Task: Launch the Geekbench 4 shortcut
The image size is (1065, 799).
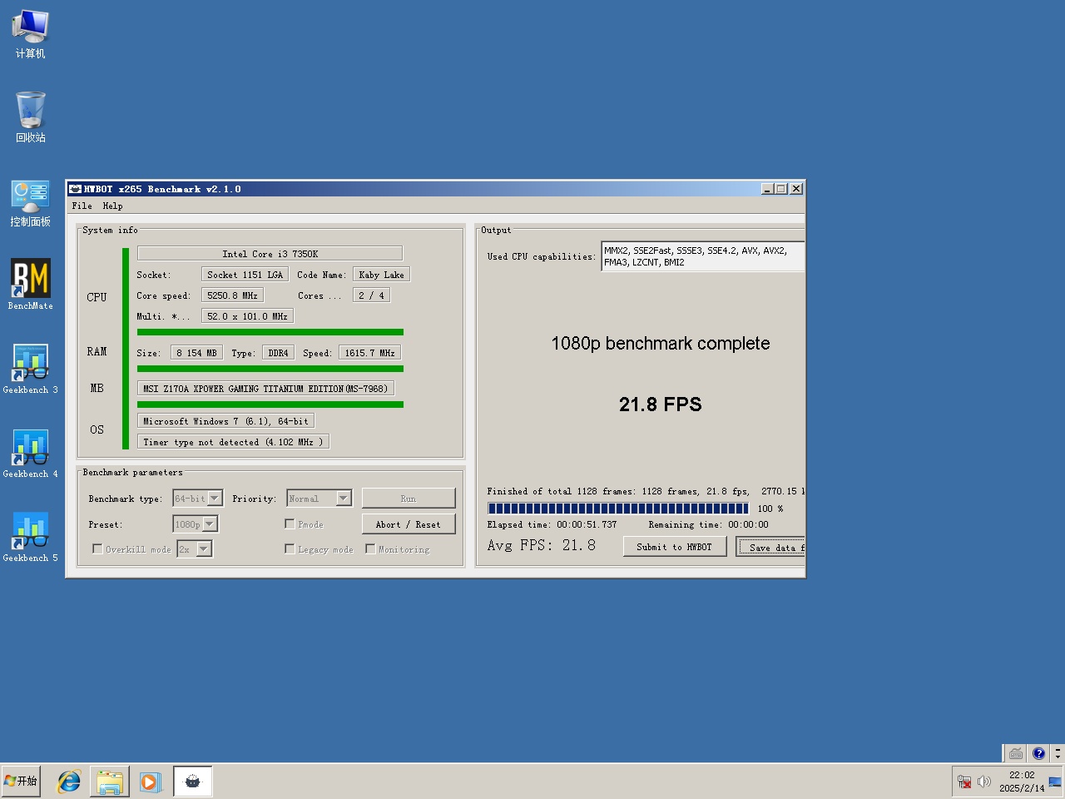Action: pos(31,454)
